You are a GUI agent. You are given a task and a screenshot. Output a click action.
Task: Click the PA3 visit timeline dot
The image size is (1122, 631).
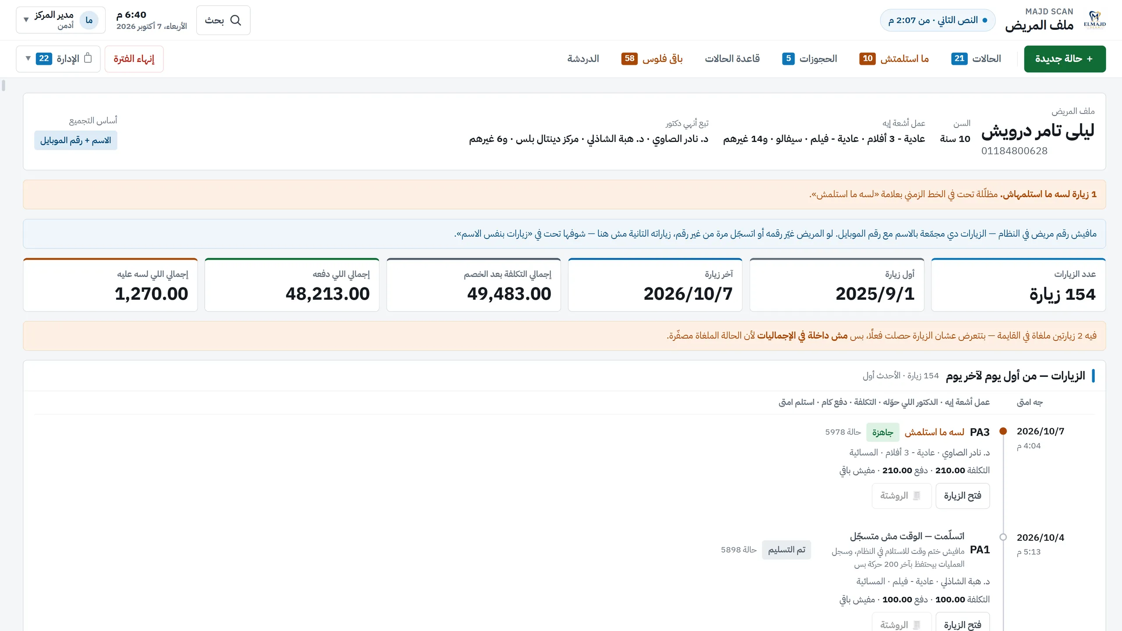tap(1003, 431)
